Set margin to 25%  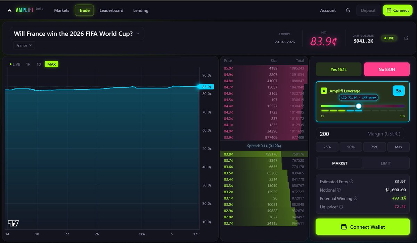coord(327,147)
